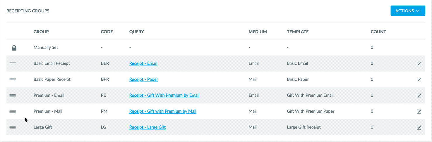Click the Count column header
The height and width of the screenshot is (142, 432).
tap(378, 32)
